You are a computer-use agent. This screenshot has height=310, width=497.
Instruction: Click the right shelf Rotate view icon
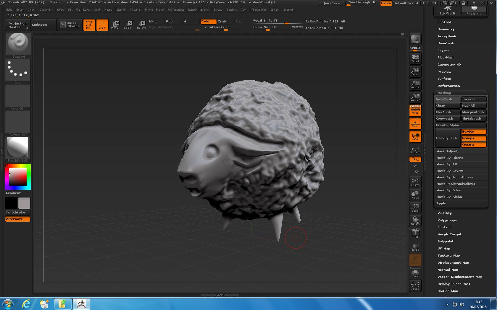pyautogui.click(x=415, y=221)
